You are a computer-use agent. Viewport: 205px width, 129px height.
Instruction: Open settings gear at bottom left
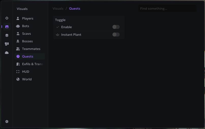click(7, 122)
